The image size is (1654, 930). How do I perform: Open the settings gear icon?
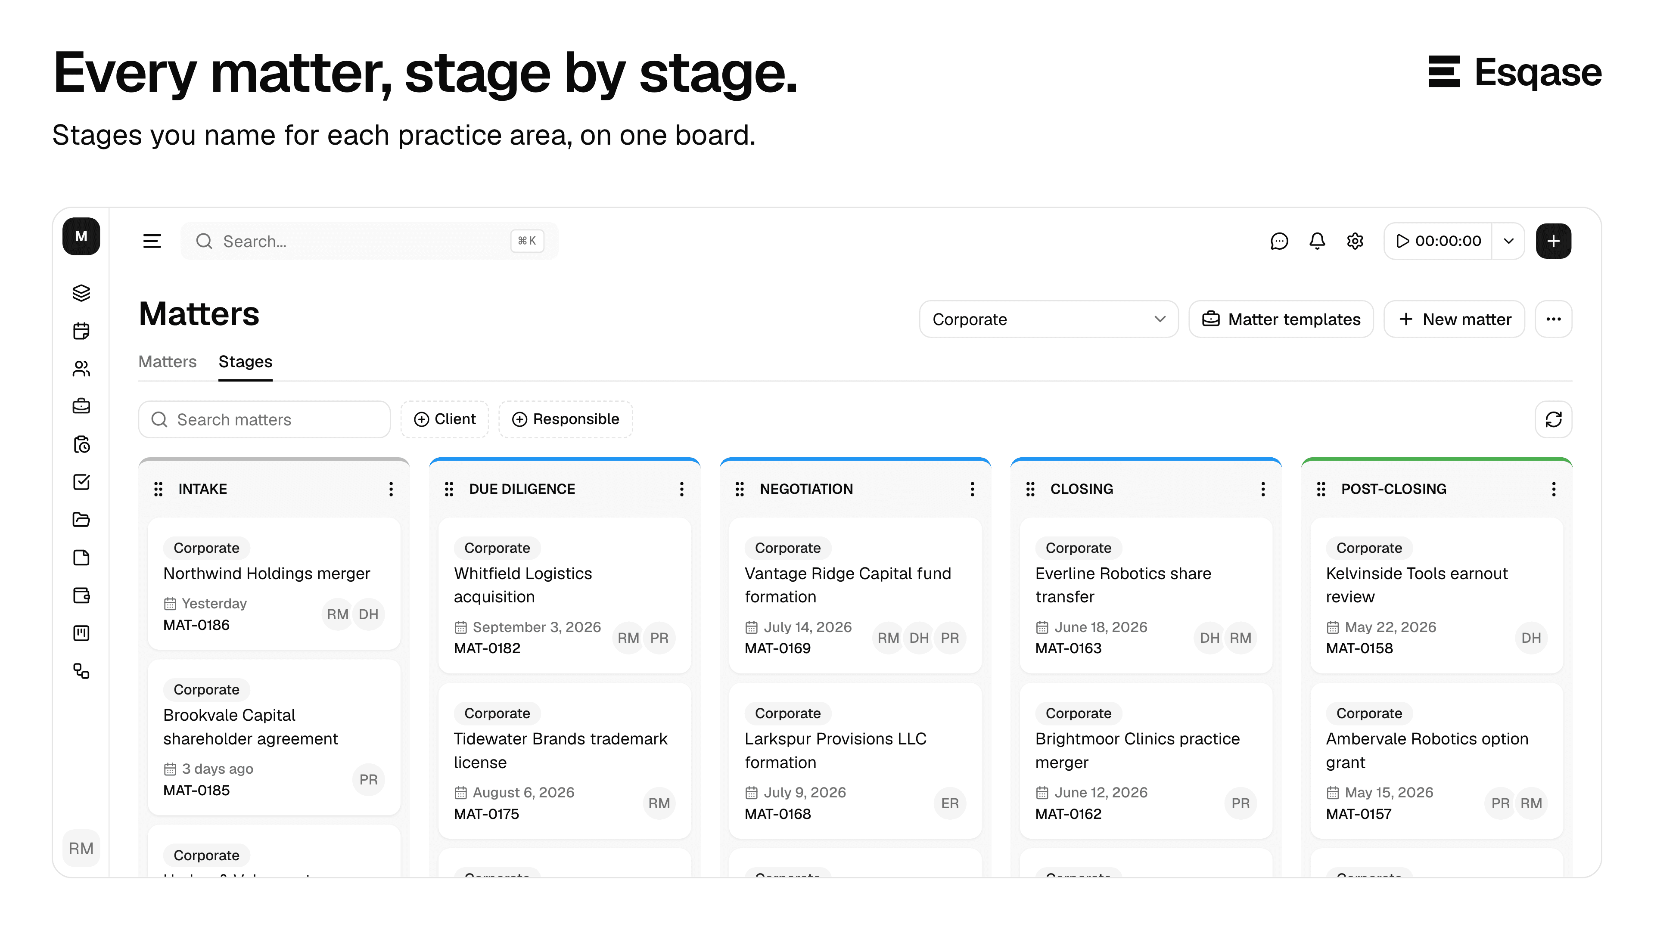pos(1355,241)
